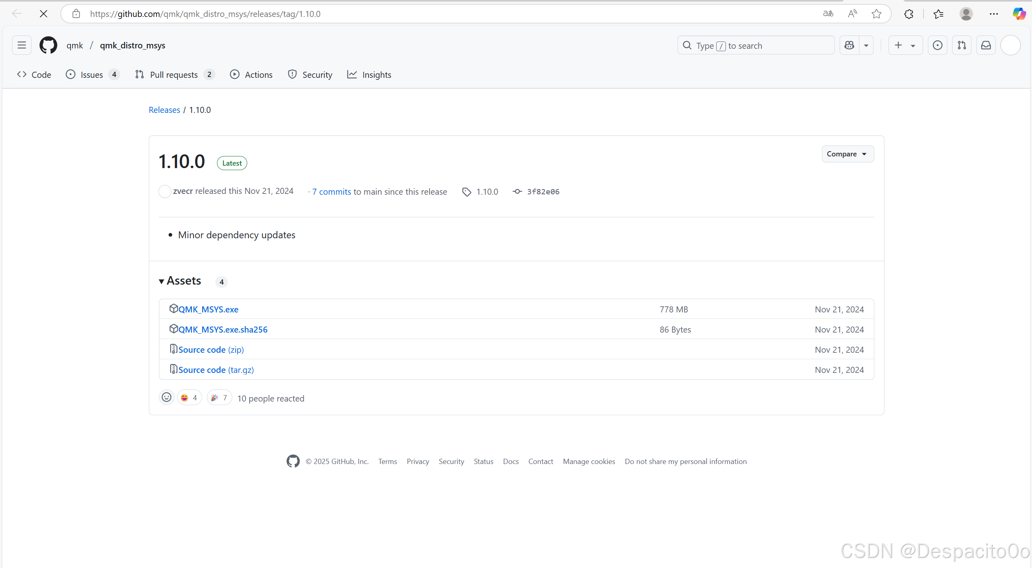
Task: Download the QMK_MSYS.exe asset
Action: pos(208,309)
